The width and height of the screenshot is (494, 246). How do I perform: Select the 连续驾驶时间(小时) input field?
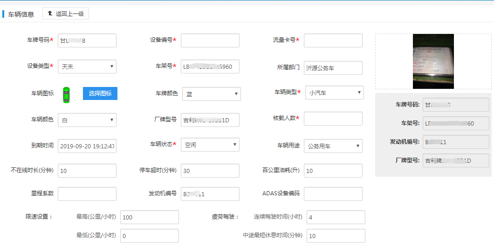point(336,217)
